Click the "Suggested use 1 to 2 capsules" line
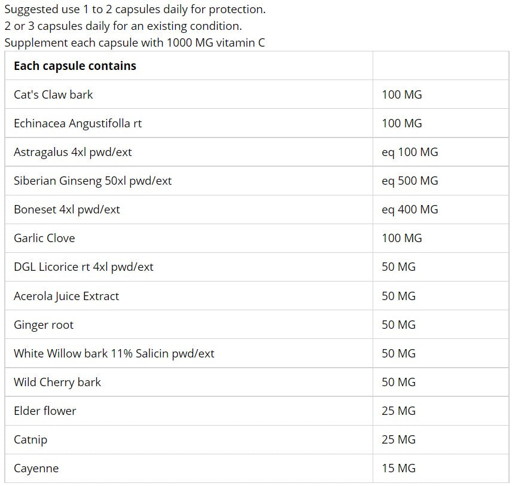The image size is (512, 486). pos(135,10)
